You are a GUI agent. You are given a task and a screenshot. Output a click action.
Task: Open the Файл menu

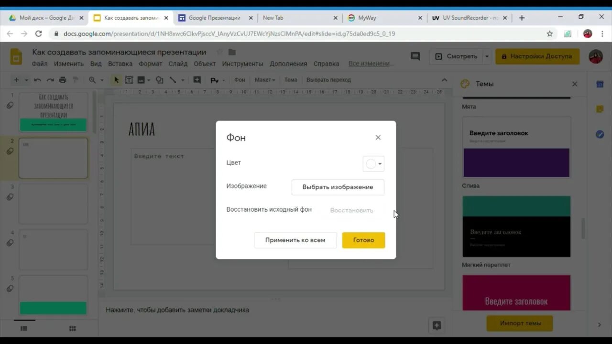pos(40,64)
